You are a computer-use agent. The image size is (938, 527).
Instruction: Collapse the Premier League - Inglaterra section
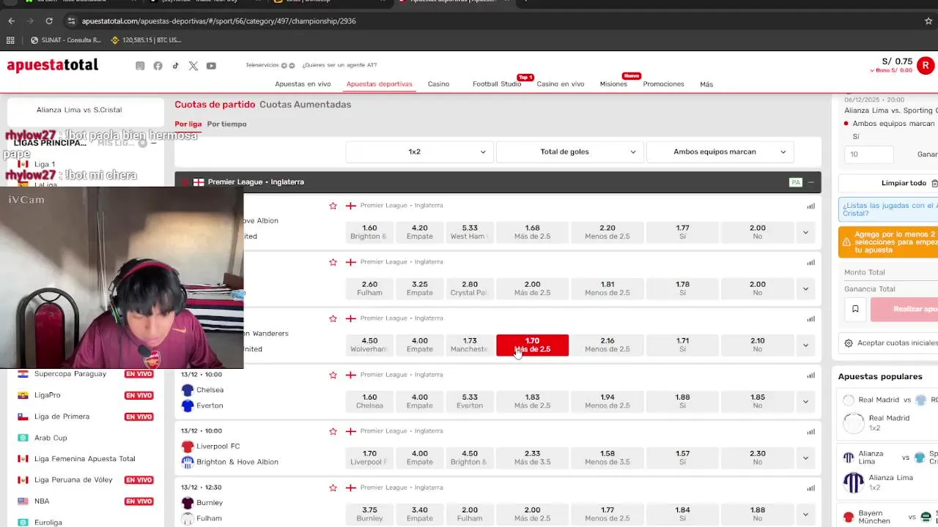click(x=810, y=182)
